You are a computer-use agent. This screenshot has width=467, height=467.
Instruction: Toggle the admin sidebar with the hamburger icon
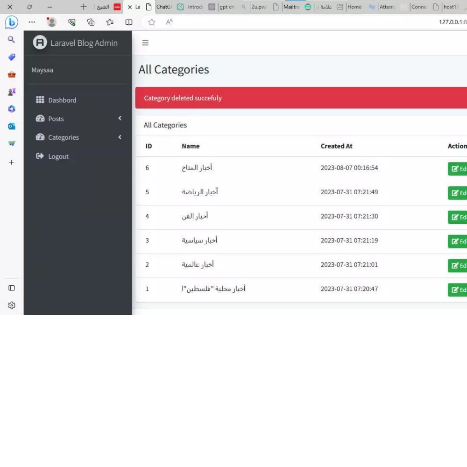point(145,42)
